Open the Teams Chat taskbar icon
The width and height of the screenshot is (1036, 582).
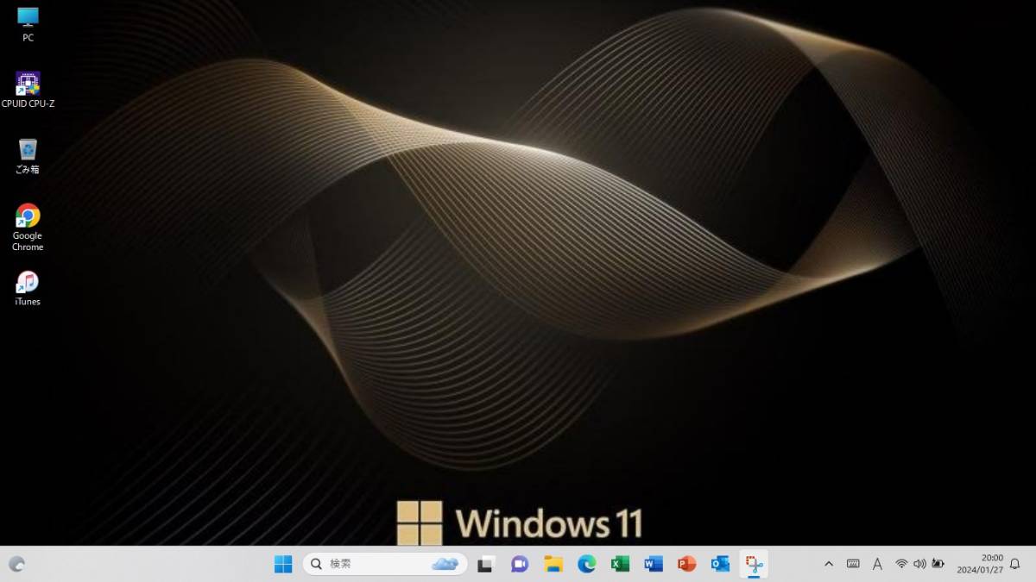[x=519, y=564]
